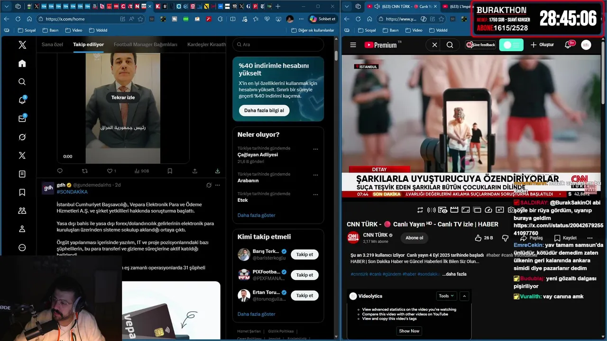
Task: Open Bookmarks icon in X sidebar
Action: pos(22,192)
